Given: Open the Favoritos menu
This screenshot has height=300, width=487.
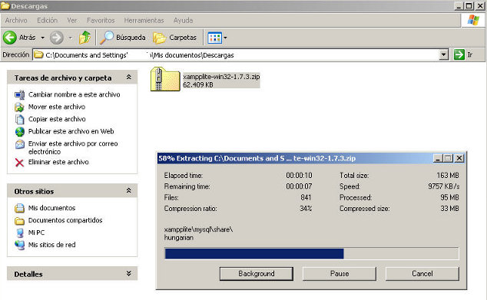Looking at the screenshot, I should point(101,20).
